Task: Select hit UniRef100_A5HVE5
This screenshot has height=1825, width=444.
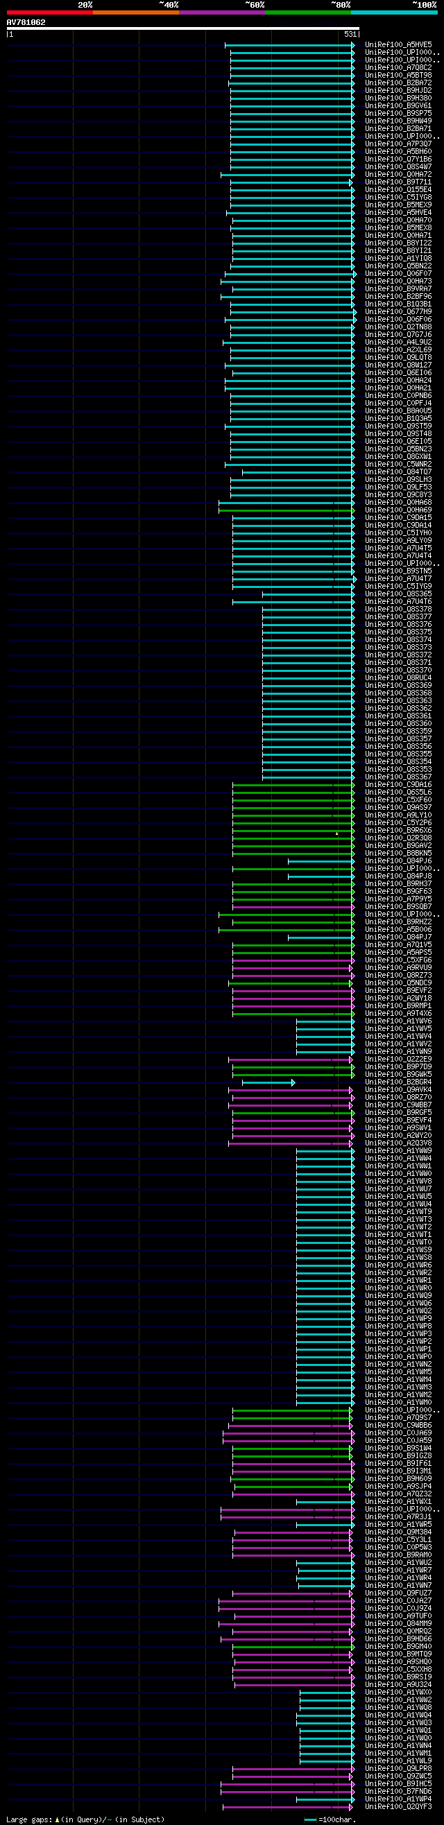Action: click(398, 44)
